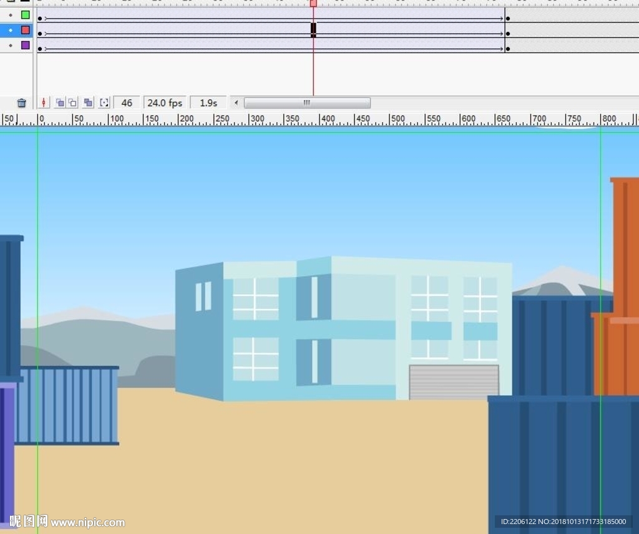Click the 24.0 fps frame rate value

point(165,103)
